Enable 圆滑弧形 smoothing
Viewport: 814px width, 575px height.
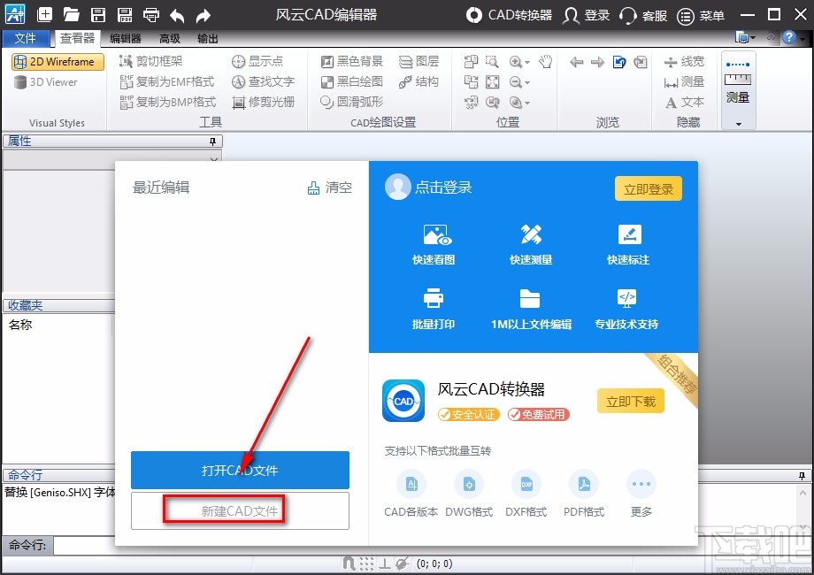[350, 102]
